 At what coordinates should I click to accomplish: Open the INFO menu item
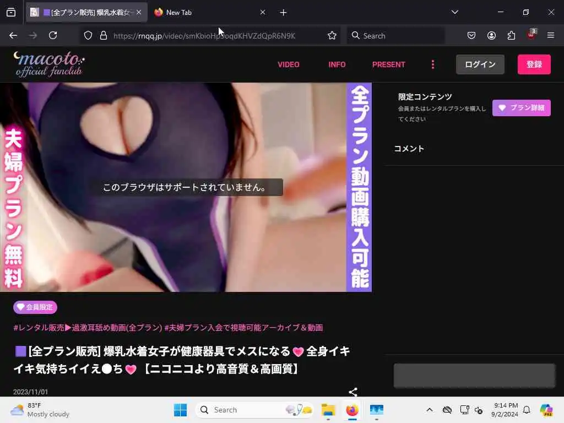[337, 65]
